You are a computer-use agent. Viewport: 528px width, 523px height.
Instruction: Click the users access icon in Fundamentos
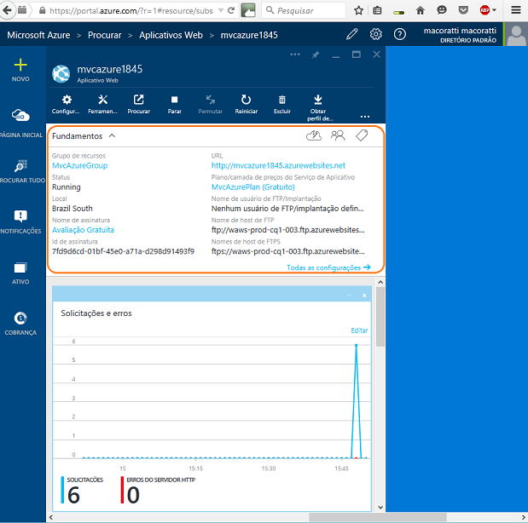[338, 135]
